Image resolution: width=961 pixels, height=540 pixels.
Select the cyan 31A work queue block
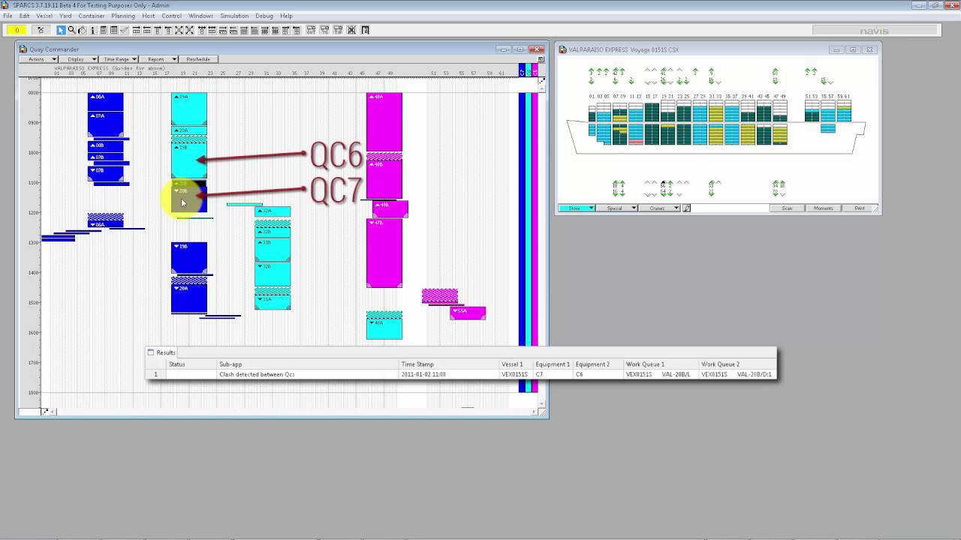(273, 301)
